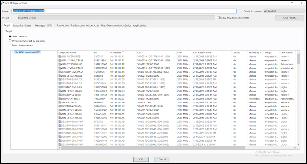The width and height of the screenshot is (307, 164).
Task: Click the device icon for WINPATCH-BES-2
Action: 60,98
